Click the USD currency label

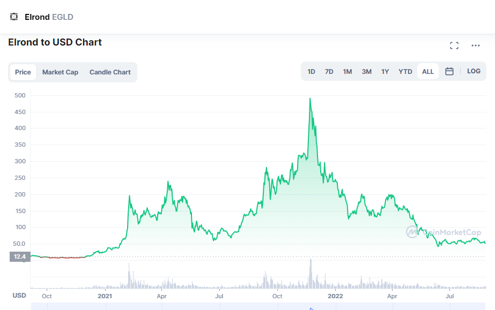coord(19,295)
